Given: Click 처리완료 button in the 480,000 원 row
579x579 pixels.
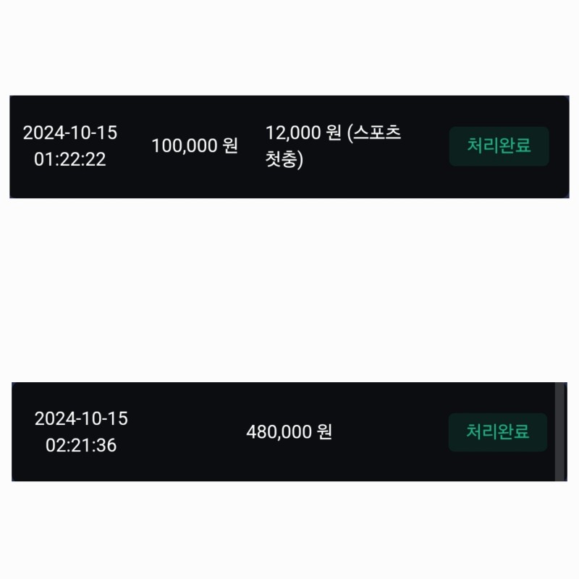Looking at the screenshot, I should [497, 432].
